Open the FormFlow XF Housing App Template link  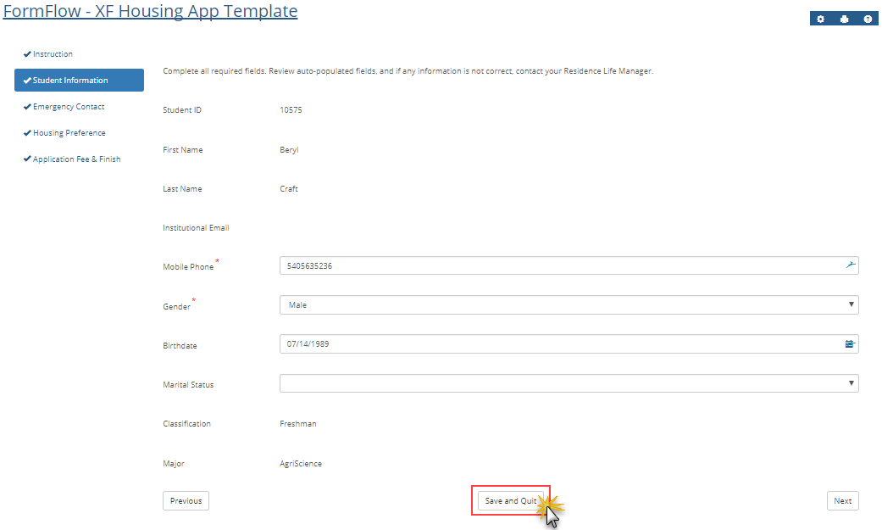tap(151, 12)
